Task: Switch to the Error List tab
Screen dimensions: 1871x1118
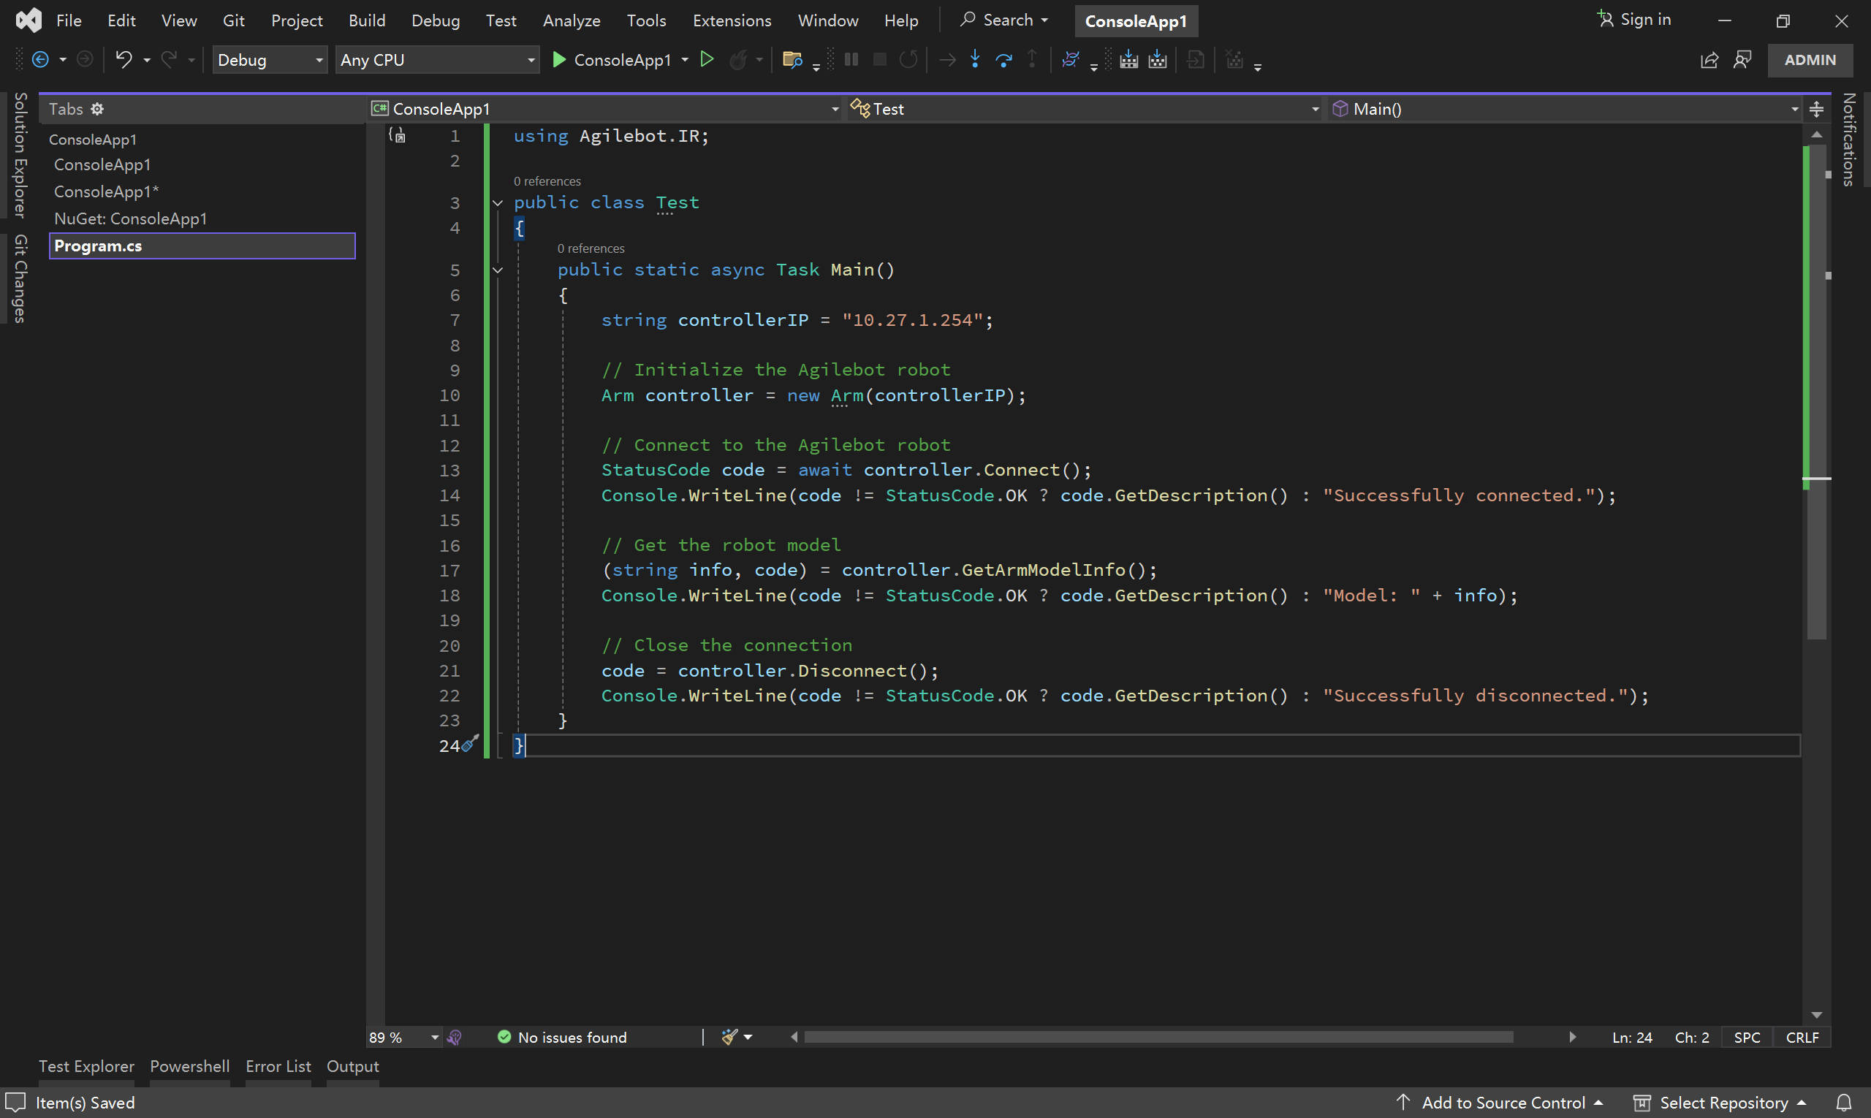Action: click(278, 1066)
